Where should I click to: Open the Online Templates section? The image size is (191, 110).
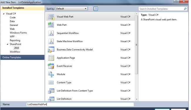tap(22, 57)
